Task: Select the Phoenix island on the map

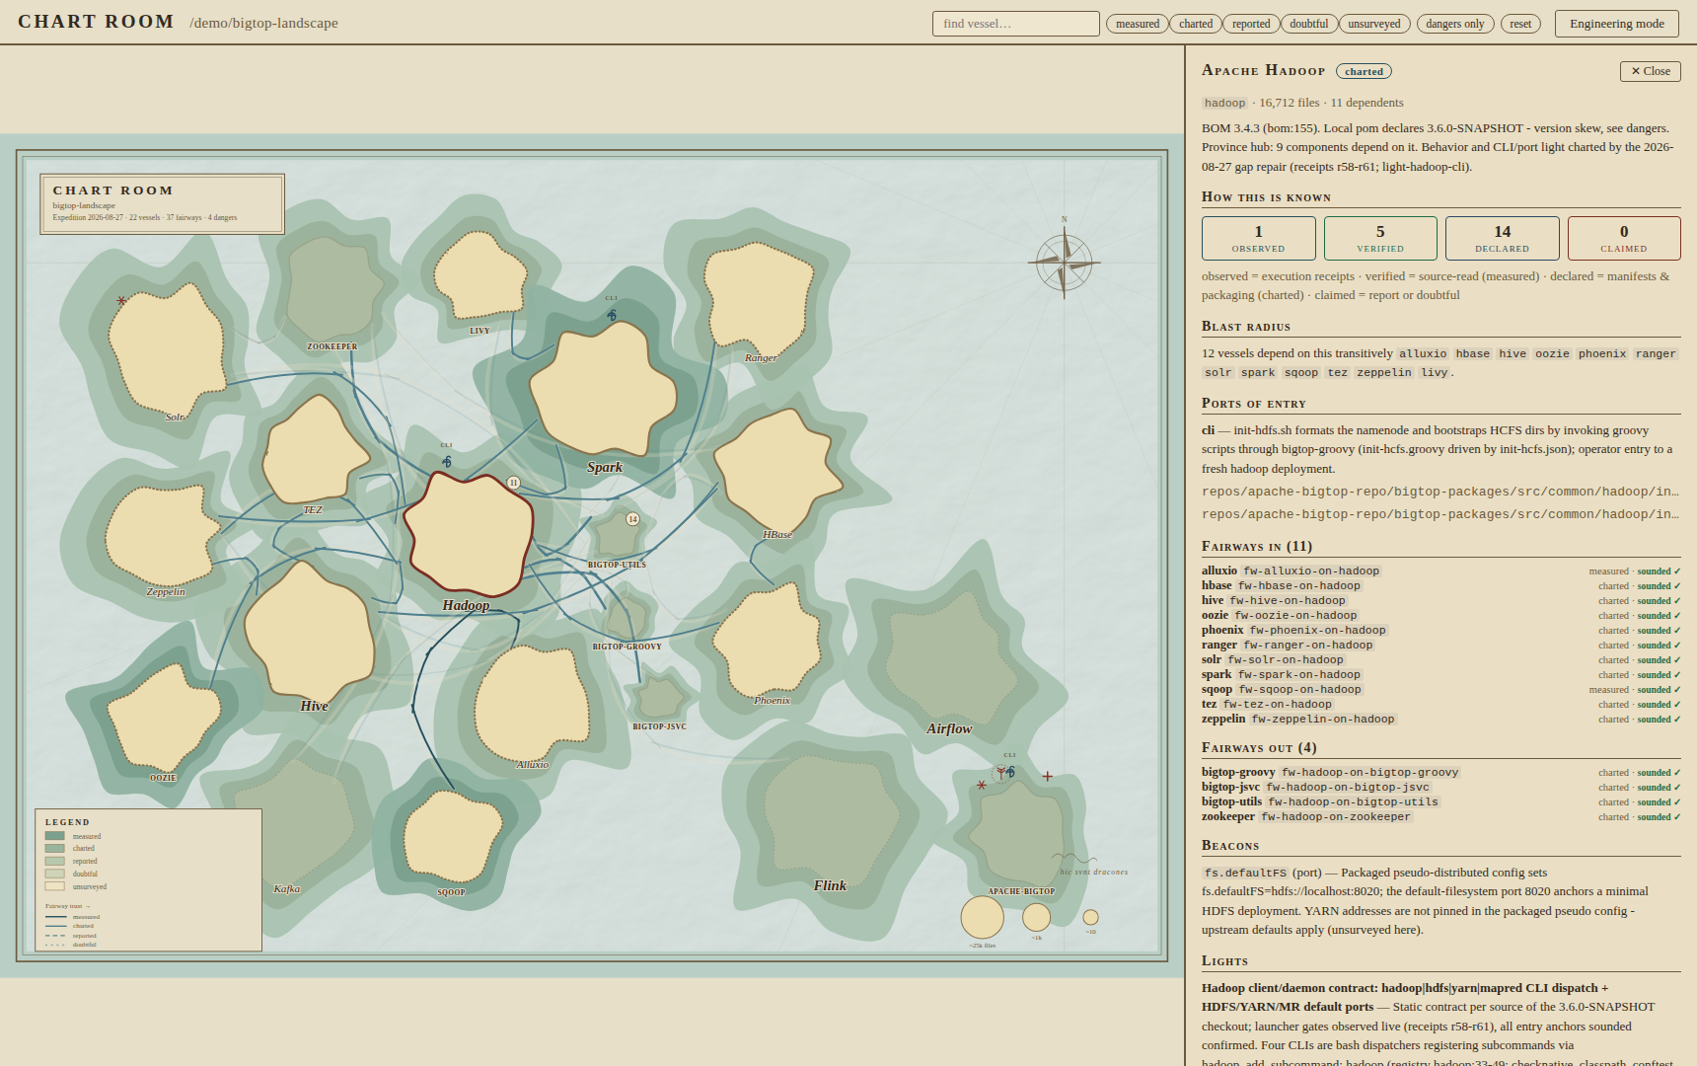Action: coord(767,642)
